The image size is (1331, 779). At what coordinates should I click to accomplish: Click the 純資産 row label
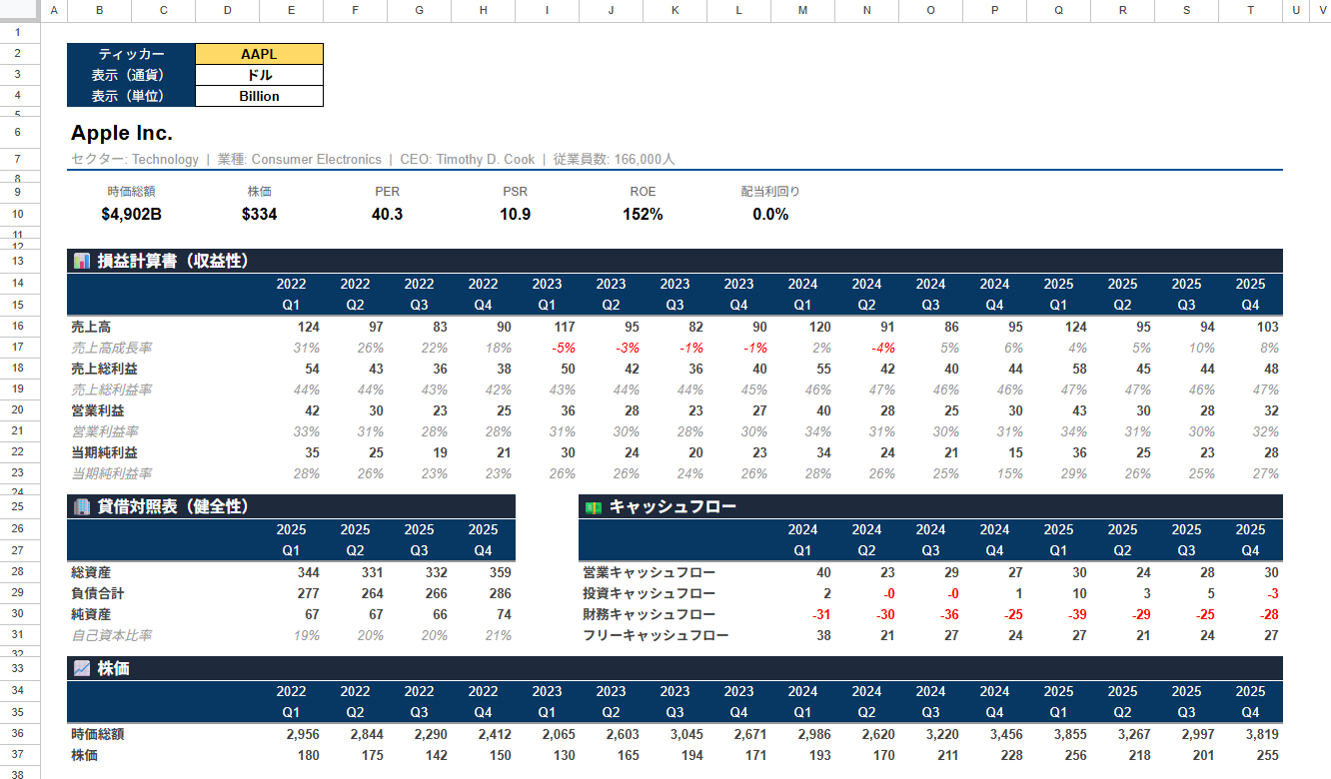(91, 614)
